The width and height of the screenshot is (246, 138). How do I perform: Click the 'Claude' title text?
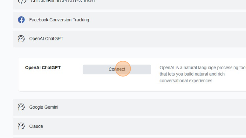click(36, 126)
